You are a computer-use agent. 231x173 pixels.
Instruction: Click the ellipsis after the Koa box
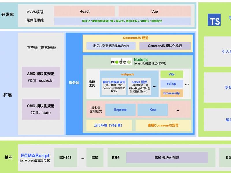177,110
